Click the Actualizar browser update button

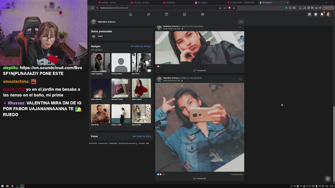click(328, 8)
